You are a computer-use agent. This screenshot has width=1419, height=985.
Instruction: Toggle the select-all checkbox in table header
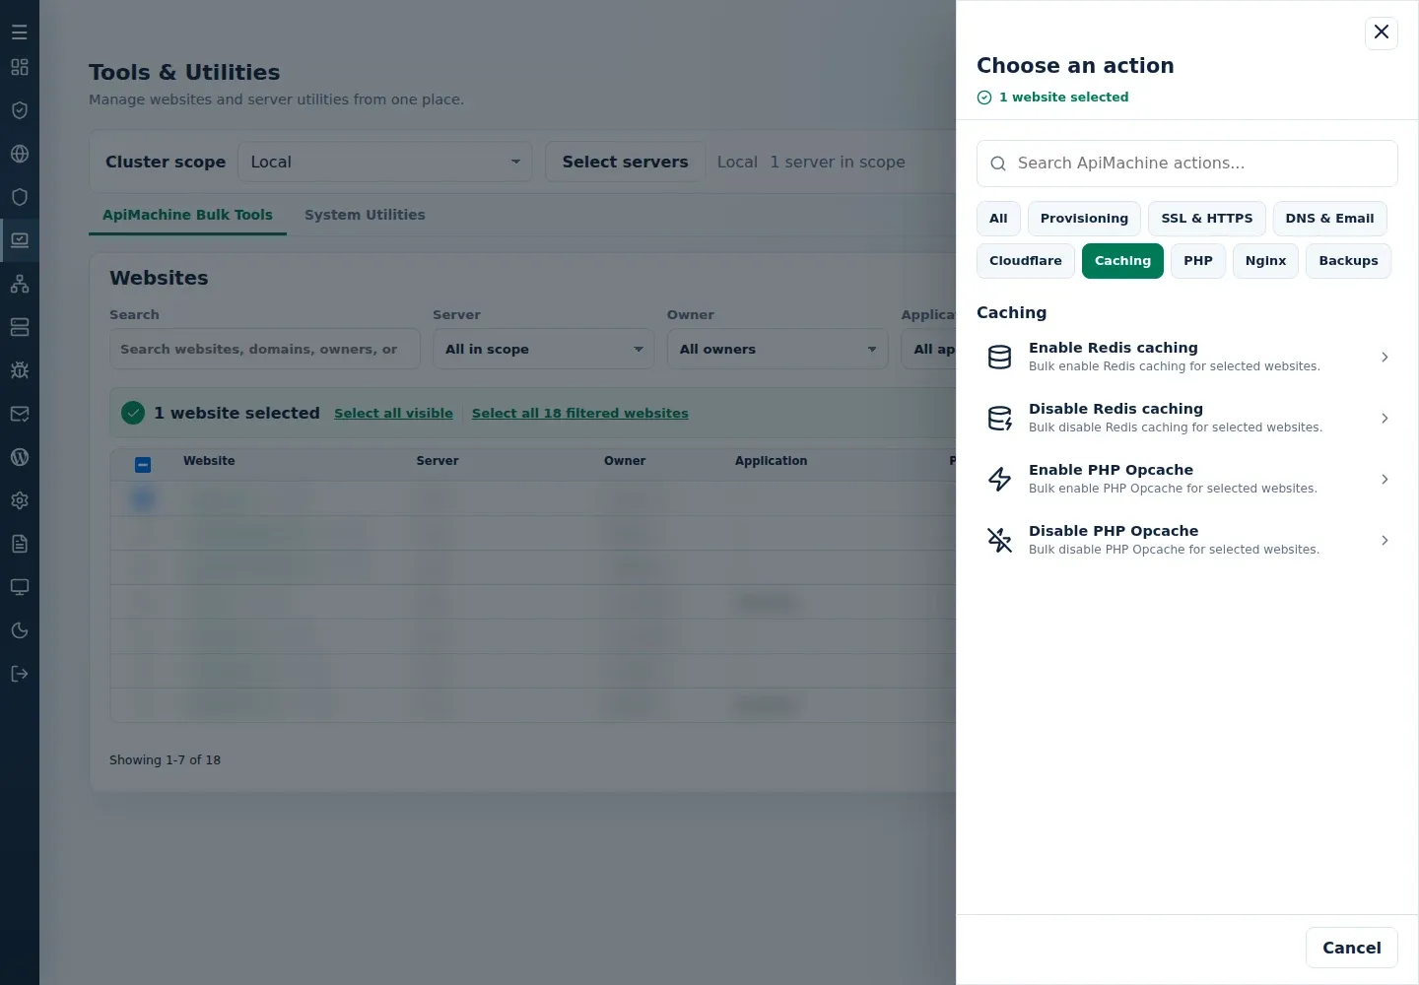pyautogui.click(x=143, y=465)
